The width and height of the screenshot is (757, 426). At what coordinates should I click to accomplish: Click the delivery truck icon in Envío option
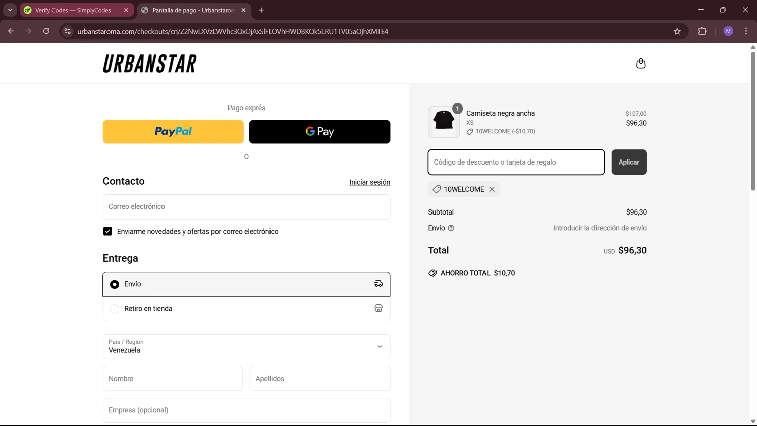pyautogui.click(x=379, y=284)
